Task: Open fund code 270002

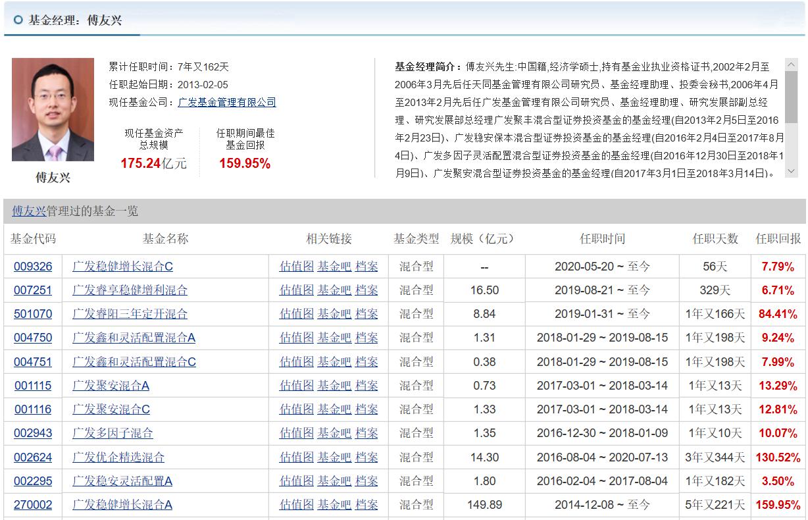Action: pyautogui.click(x=33, y=505)
